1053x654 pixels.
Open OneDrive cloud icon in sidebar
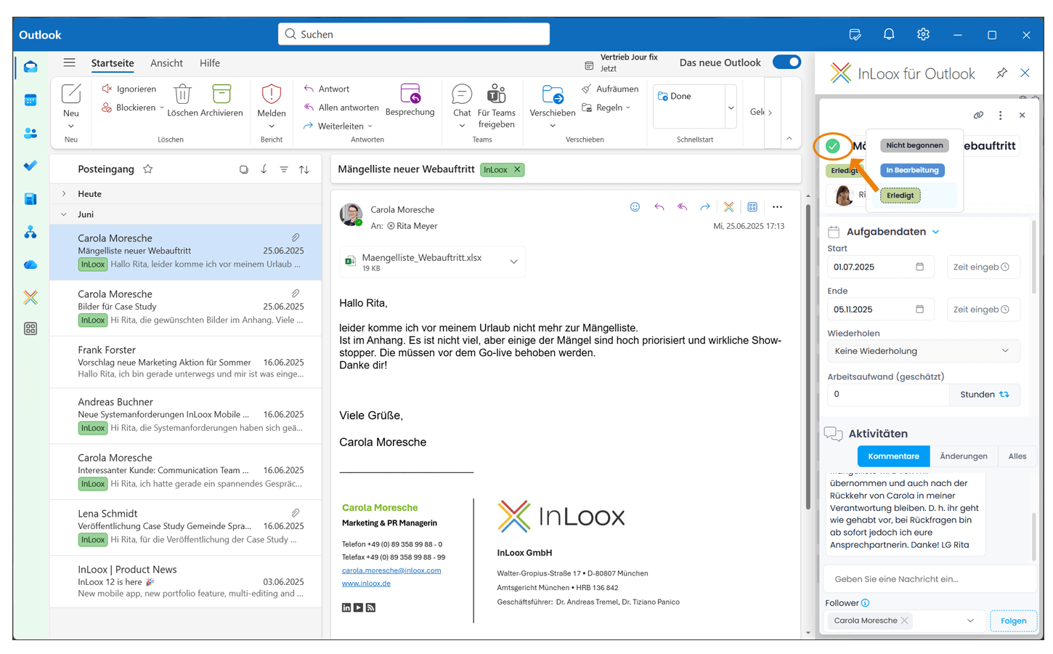point(31,265)
